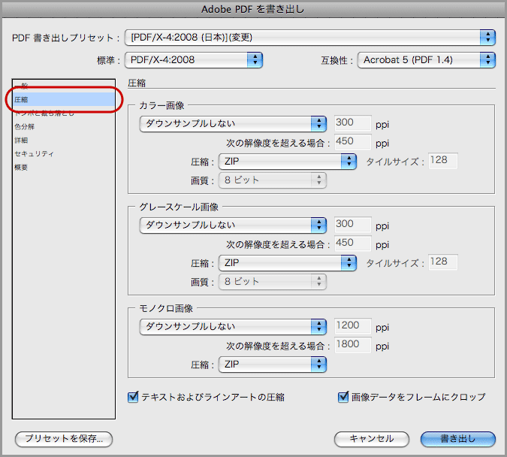Click プリセットを保存... button

click(64, 439)
